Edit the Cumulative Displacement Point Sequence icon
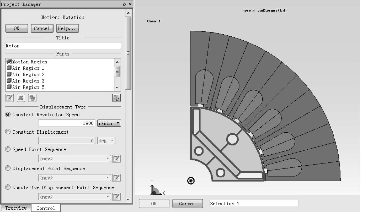Image resolution: width=368 pixels, height=212 pixels. coord(116,197)
